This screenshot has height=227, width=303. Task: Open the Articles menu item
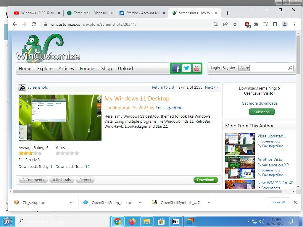[66, 69]
